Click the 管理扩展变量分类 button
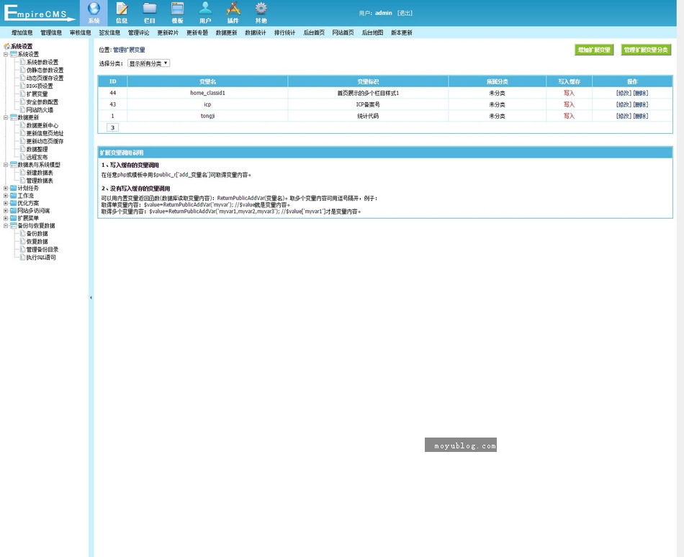 tap(646, 50)
